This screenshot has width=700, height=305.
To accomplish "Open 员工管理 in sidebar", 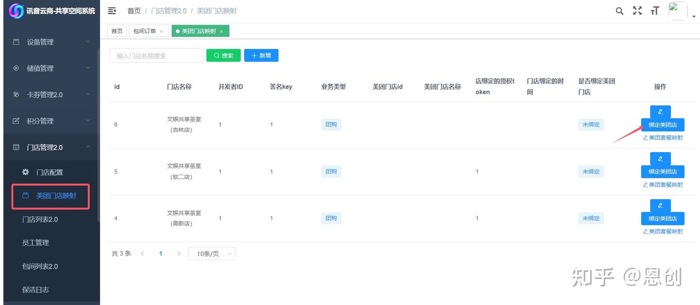I will 35,242.
